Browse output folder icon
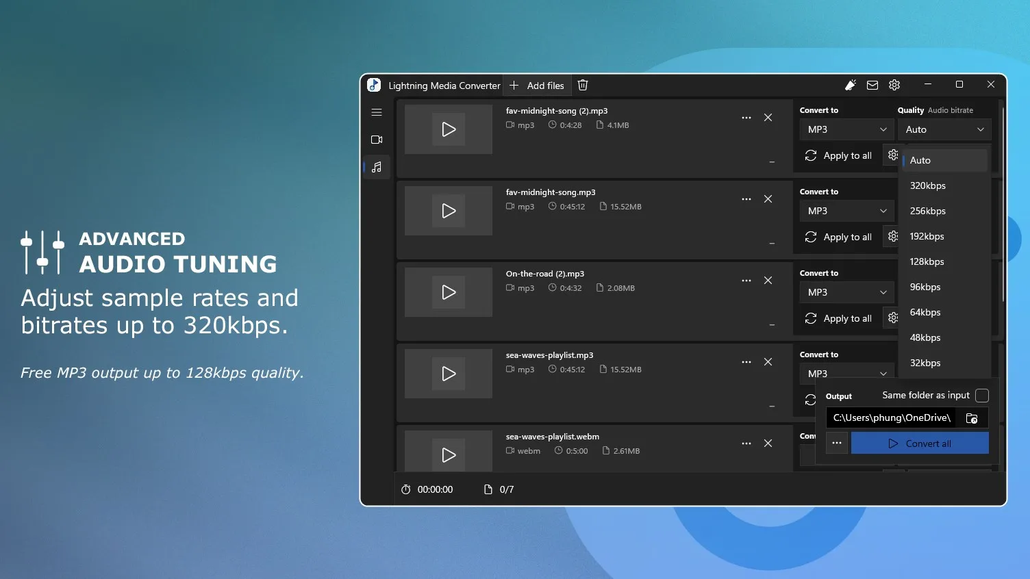 972,418
